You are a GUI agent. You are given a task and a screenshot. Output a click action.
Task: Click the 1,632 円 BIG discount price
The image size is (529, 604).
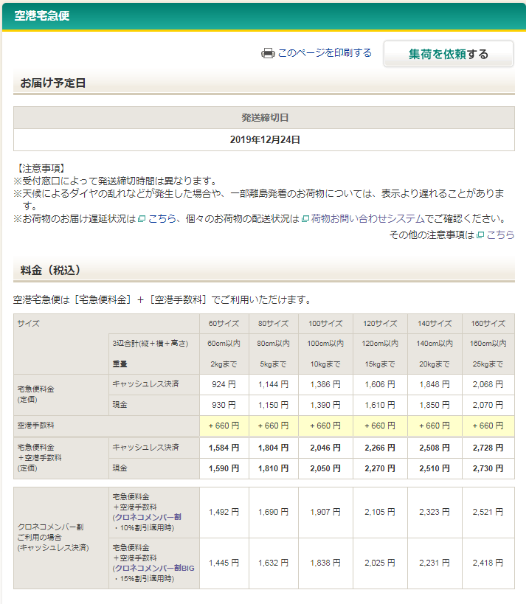[x=273, y=563]
